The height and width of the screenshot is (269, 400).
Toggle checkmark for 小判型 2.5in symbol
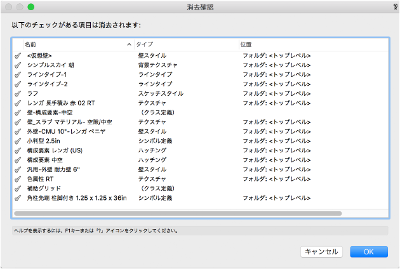coord(17,141)
